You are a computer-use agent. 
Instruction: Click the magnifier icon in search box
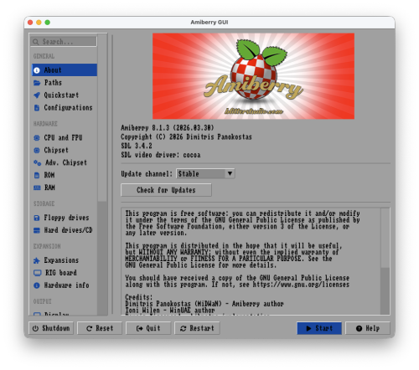coord(36,42)
